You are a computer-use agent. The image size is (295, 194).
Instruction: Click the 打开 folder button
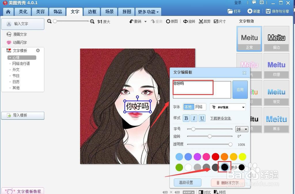click(234, 11)
